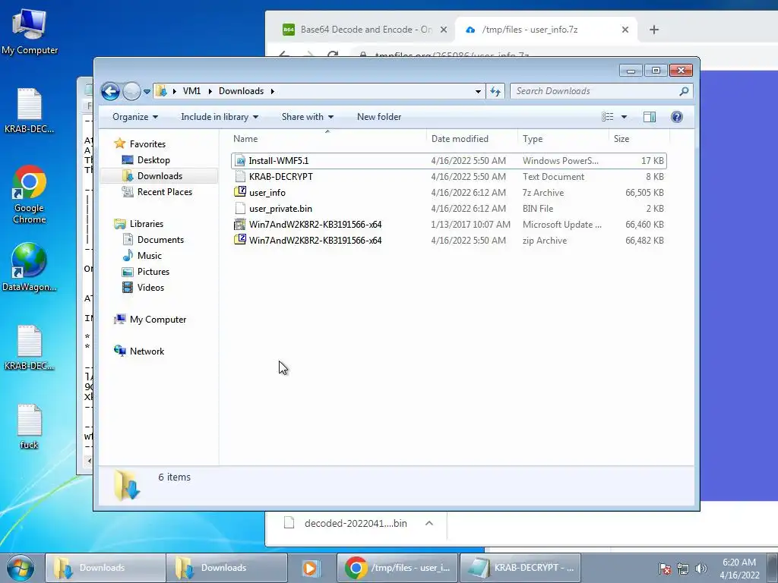The width and height of the screenshot is (778, 583).
Task: Open the address bar history dropdown
Action: (478, 91)
